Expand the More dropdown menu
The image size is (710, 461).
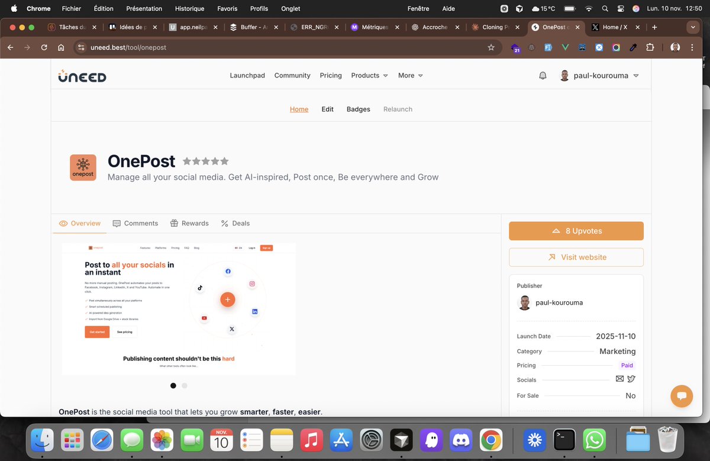click(x=411, y=76)
